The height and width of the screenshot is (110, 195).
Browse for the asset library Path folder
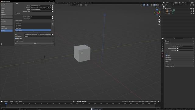point(53,34)
